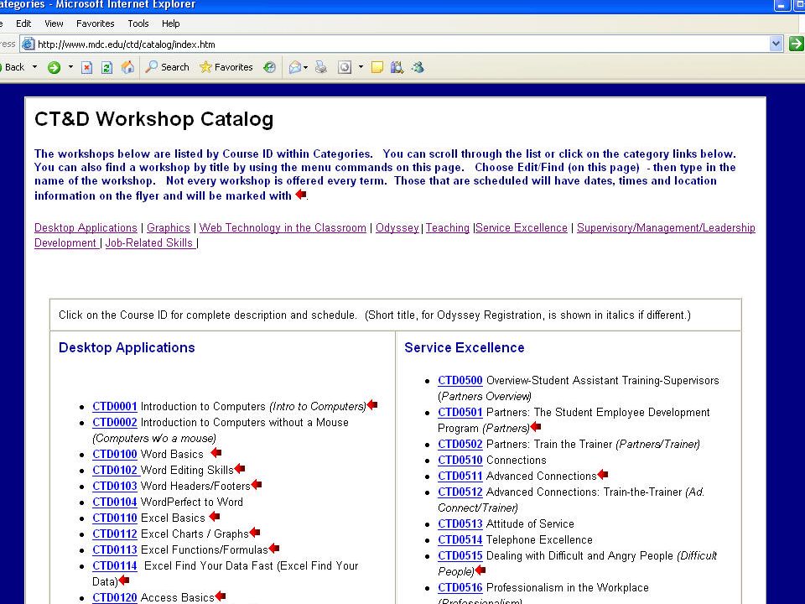Open course CTD0511 Advanced Connections
This screenshot has width=805, height=604.
[x=460, y=476]
